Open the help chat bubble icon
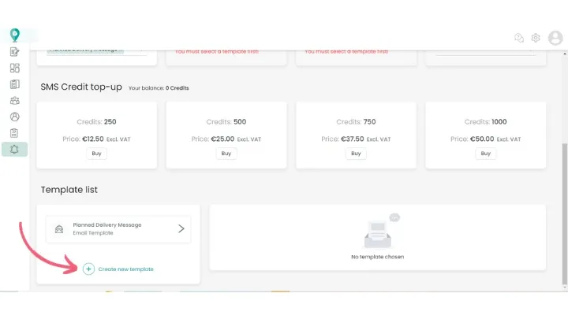This screenshot has height=319, width=568. pos(518,38)
